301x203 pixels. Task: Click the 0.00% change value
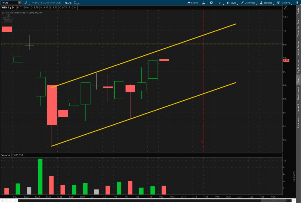(x=77, y=4)
